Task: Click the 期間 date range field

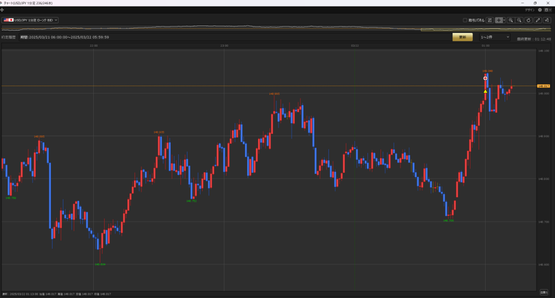Action: (x=64, y=37)
